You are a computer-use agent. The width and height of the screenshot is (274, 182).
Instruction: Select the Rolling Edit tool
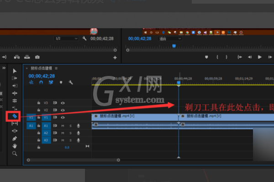[x=15, y=101]
